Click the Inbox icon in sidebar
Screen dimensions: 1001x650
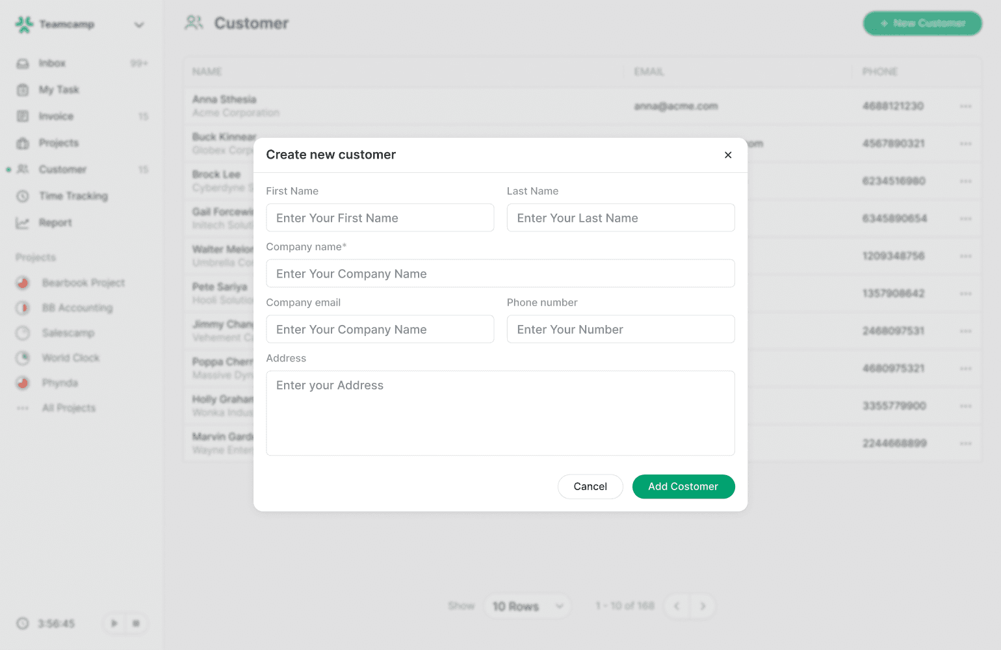(23, 63)
